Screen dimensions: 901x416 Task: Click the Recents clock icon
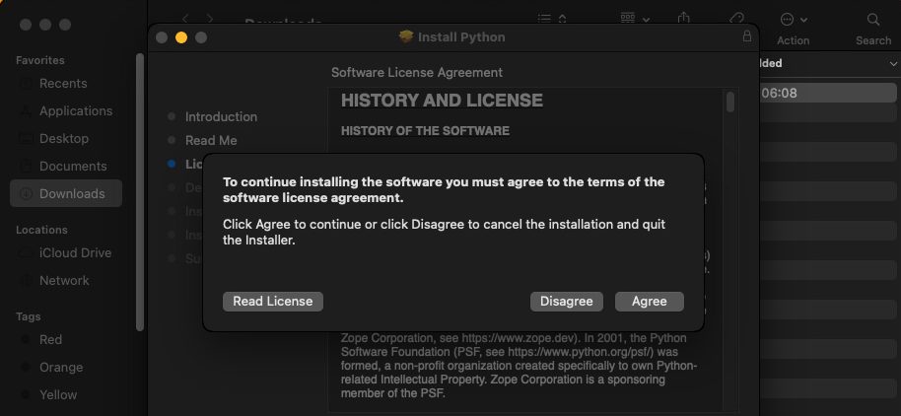pyautogui.click(x=26, y=84)
